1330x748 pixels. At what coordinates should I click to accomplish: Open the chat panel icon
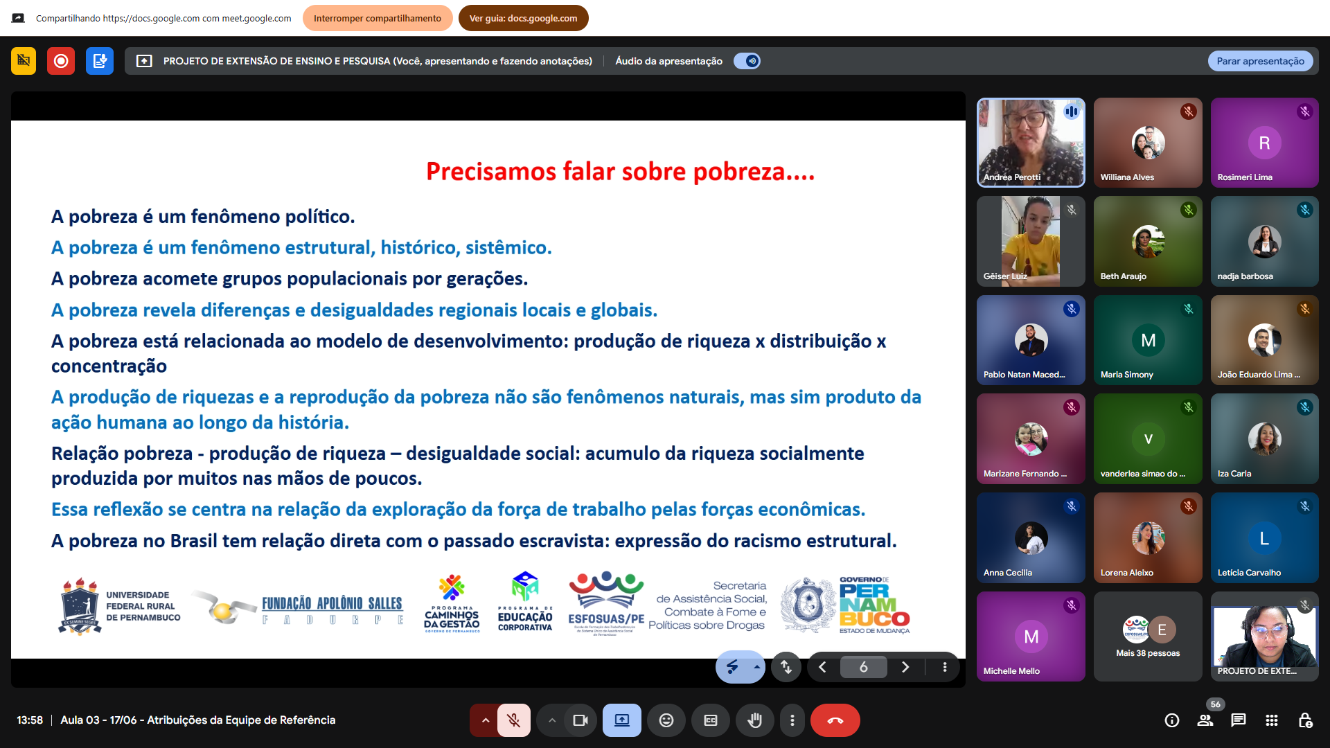pos(1238,720)
